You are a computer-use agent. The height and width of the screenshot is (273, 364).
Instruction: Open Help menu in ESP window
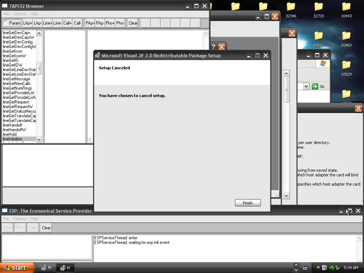(34, 219)
